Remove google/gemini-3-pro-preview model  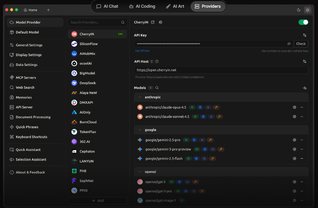(x=302, y=149)
